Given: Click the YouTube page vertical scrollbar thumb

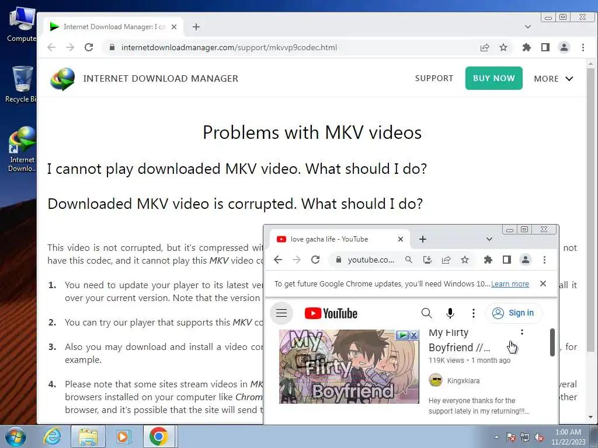Looking at the screenshot, I should coord(552,342).
